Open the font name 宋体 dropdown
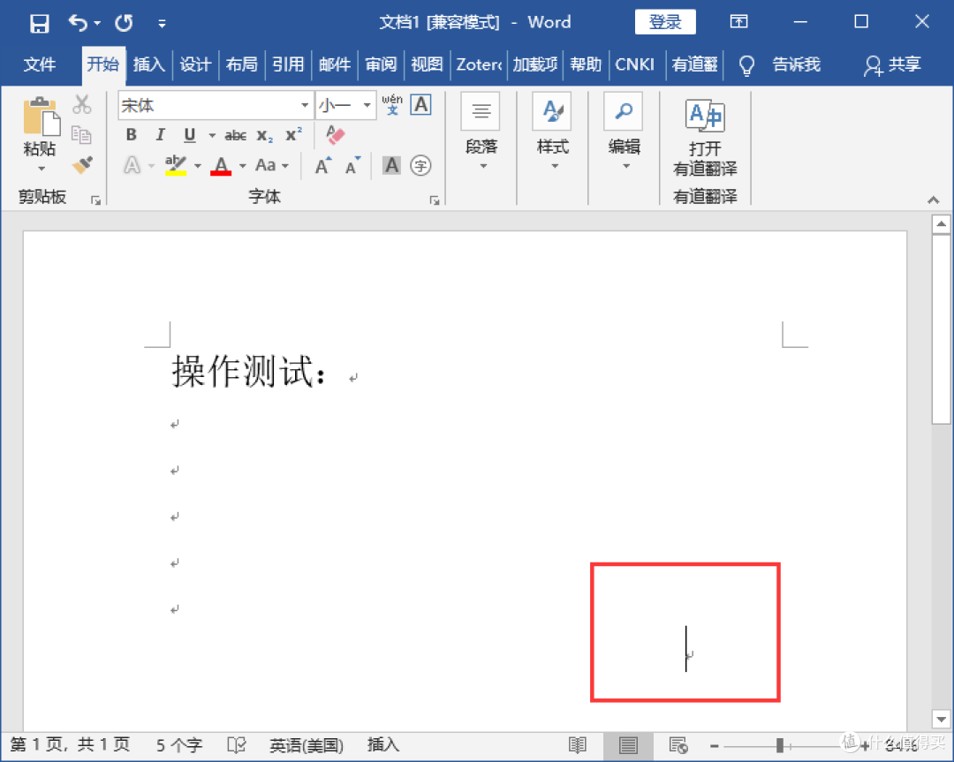 click(x=304, y=106)
